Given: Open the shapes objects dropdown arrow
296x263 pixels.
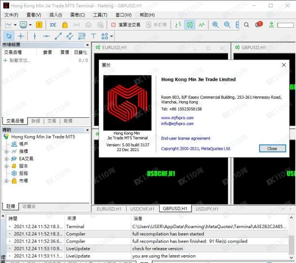Looking at the screenshot, I should (112, 36).
